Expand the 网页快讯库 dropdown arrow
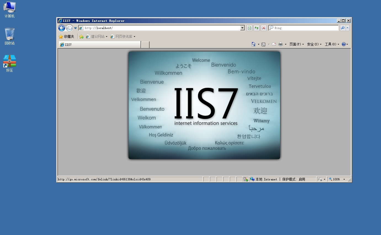 (x=135, y=36)
